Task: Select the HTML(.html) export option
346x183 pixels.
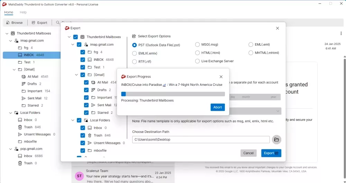Action: [197, 53]
